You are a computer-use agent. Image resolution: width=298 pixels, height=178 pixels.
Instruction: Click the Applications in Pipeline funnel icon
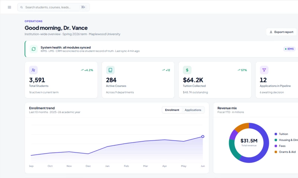[x=264, y=70]
